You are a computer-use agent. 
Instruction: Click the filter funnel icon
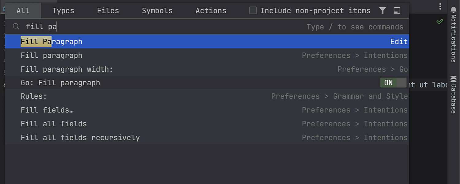click(382, 11)
